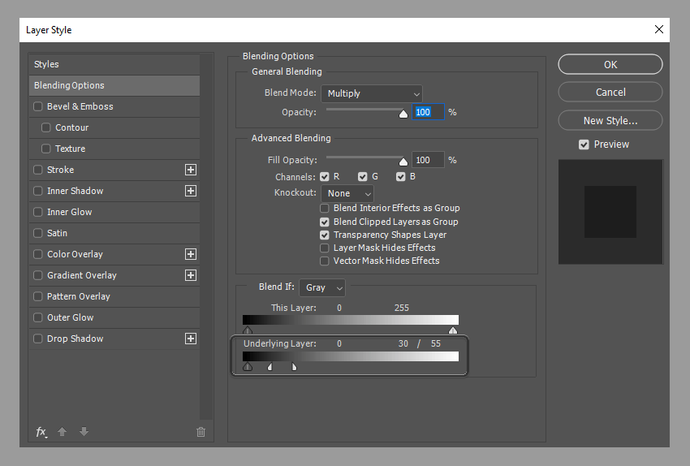690x466 pixels.
Task: Select Blending Options in the styles list
Action: click(114, 85)
